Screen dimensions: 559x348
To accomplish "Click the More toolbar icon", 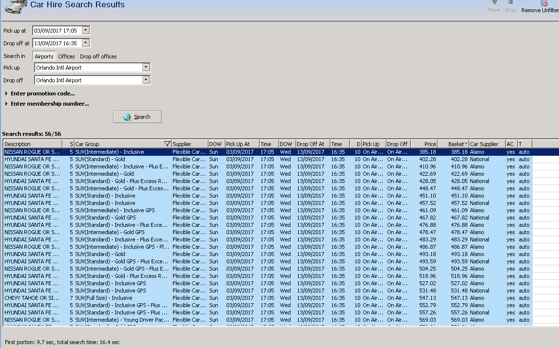I will pos(494,3).
